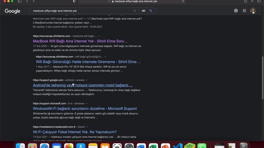
Task: Go back with Safari's back arrow
Action: click(x=27, y=1)
